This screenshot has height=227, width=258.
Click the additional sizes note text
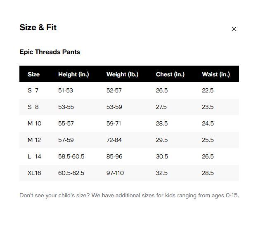(x=129, y=195)
